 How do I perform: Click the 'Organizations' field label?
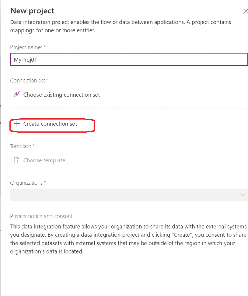click(x=26, y=183)
